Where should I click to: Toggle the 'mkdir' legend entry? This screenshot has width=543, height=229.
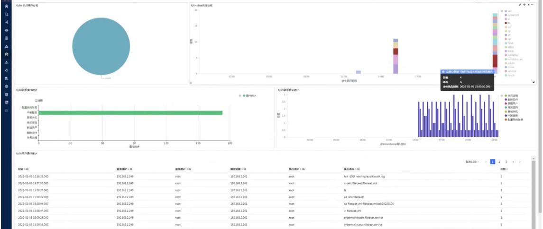(x=510, y=63)
